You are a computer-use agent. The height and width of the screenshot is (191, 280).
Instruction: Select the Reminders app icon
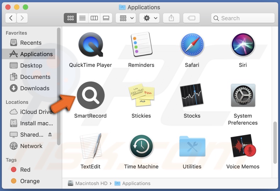pyautogui.click(x=141, y=44)
